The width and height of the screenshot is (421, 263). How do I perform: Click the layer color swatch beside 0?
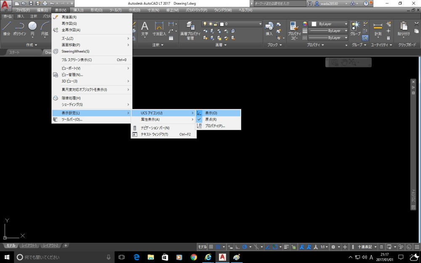pyautogui.click(x=222, y=24)
